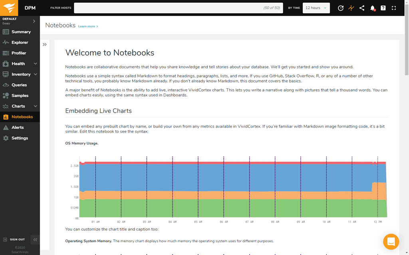This screenshot has height=255, width=409.
Task: Click the Learn more link
Action: pos(88,26)
